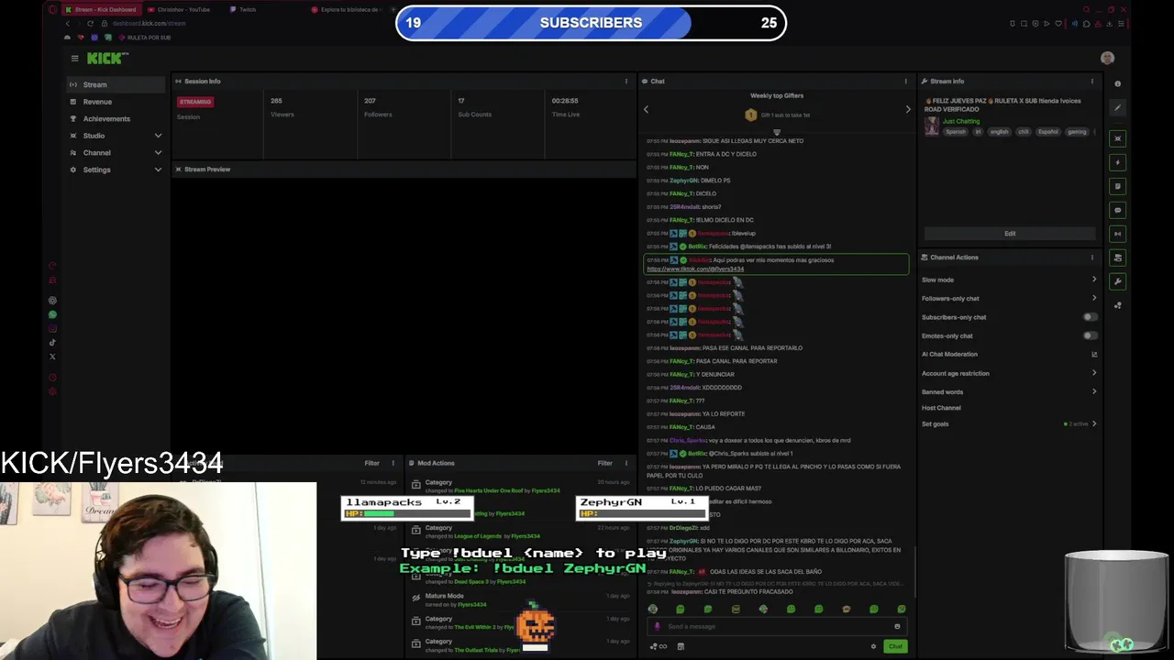Open the TikTok link in chat

(695, 269)
